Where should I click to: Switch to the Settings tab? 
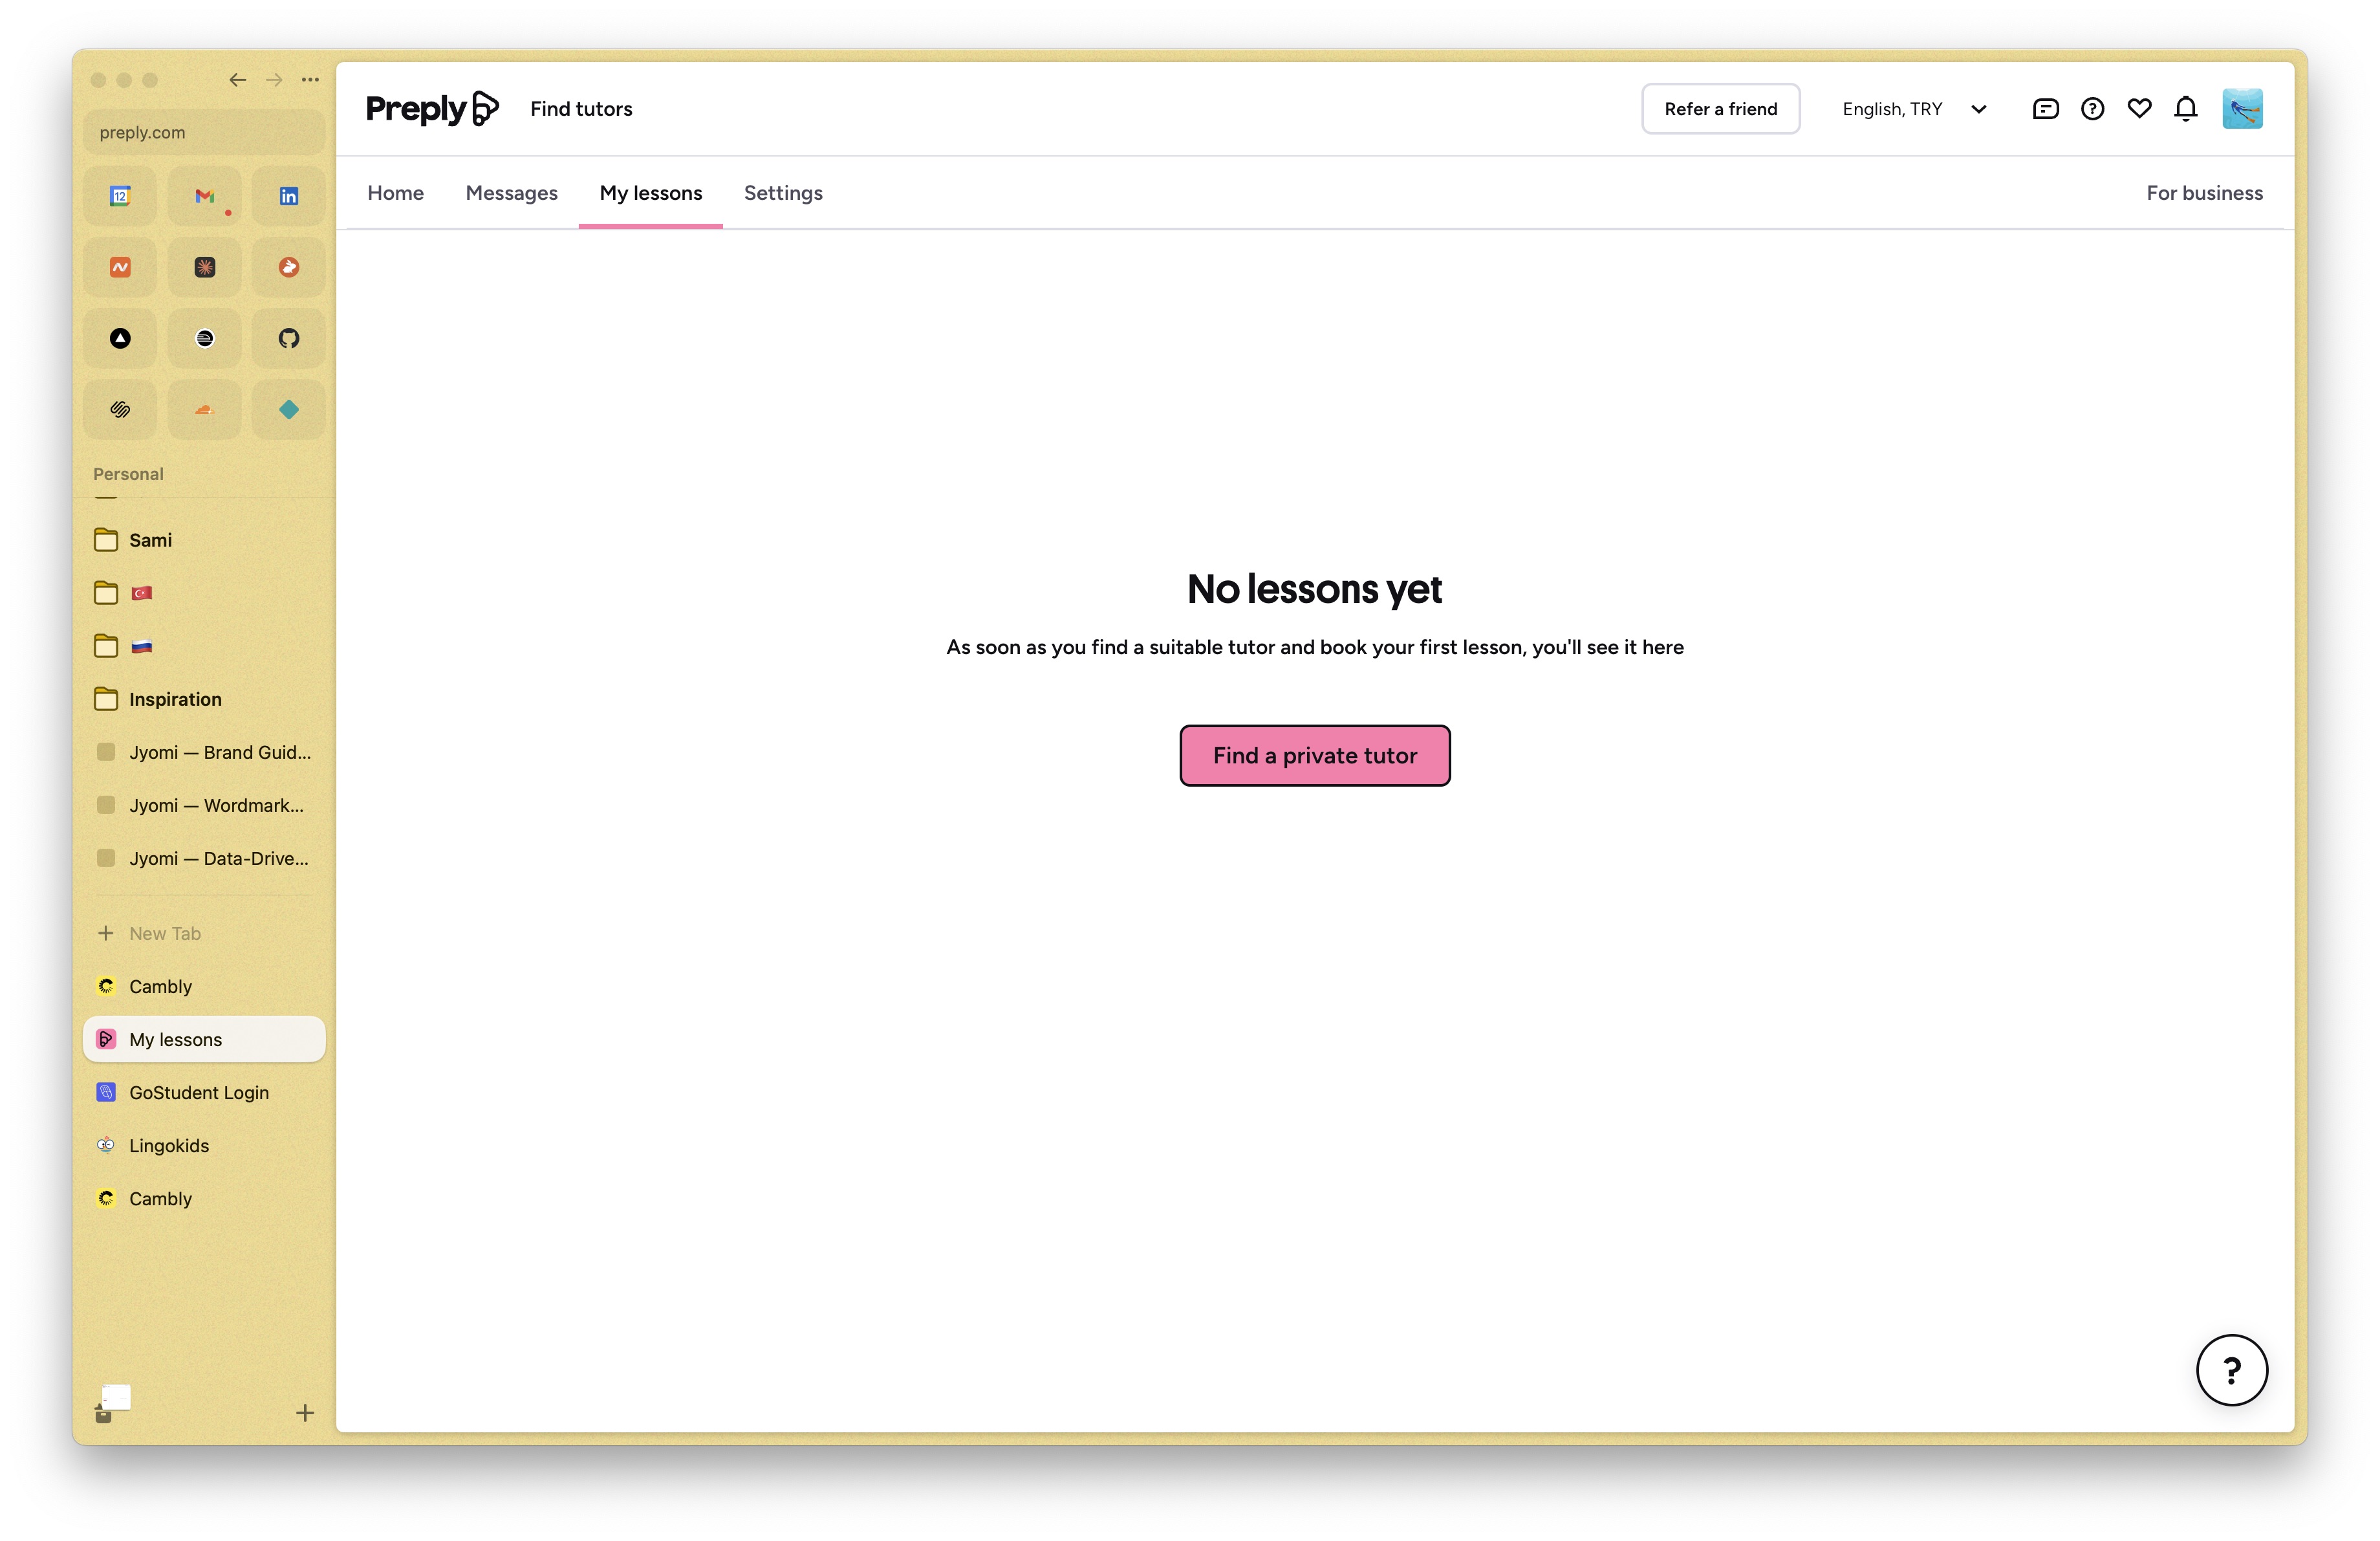click(783, 193)
